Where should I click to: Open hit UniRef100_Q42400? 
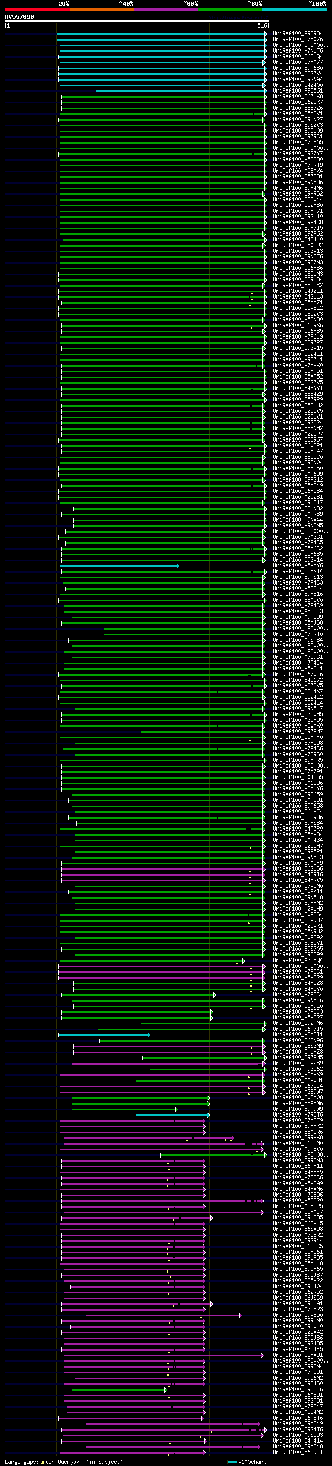[x=298, y=85]
